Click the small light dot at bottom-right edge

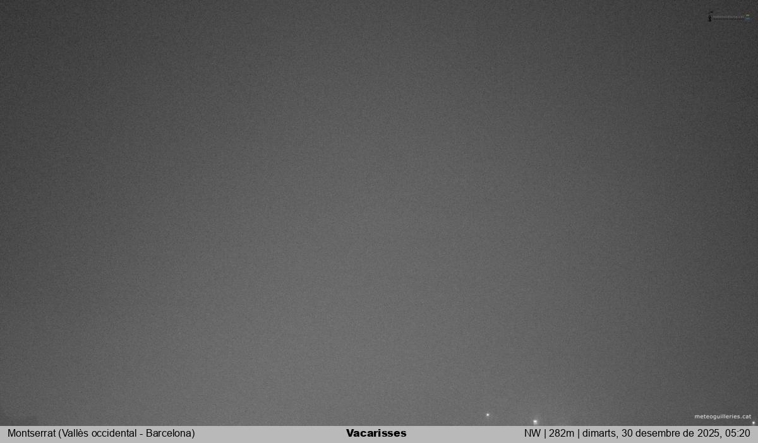753,423
